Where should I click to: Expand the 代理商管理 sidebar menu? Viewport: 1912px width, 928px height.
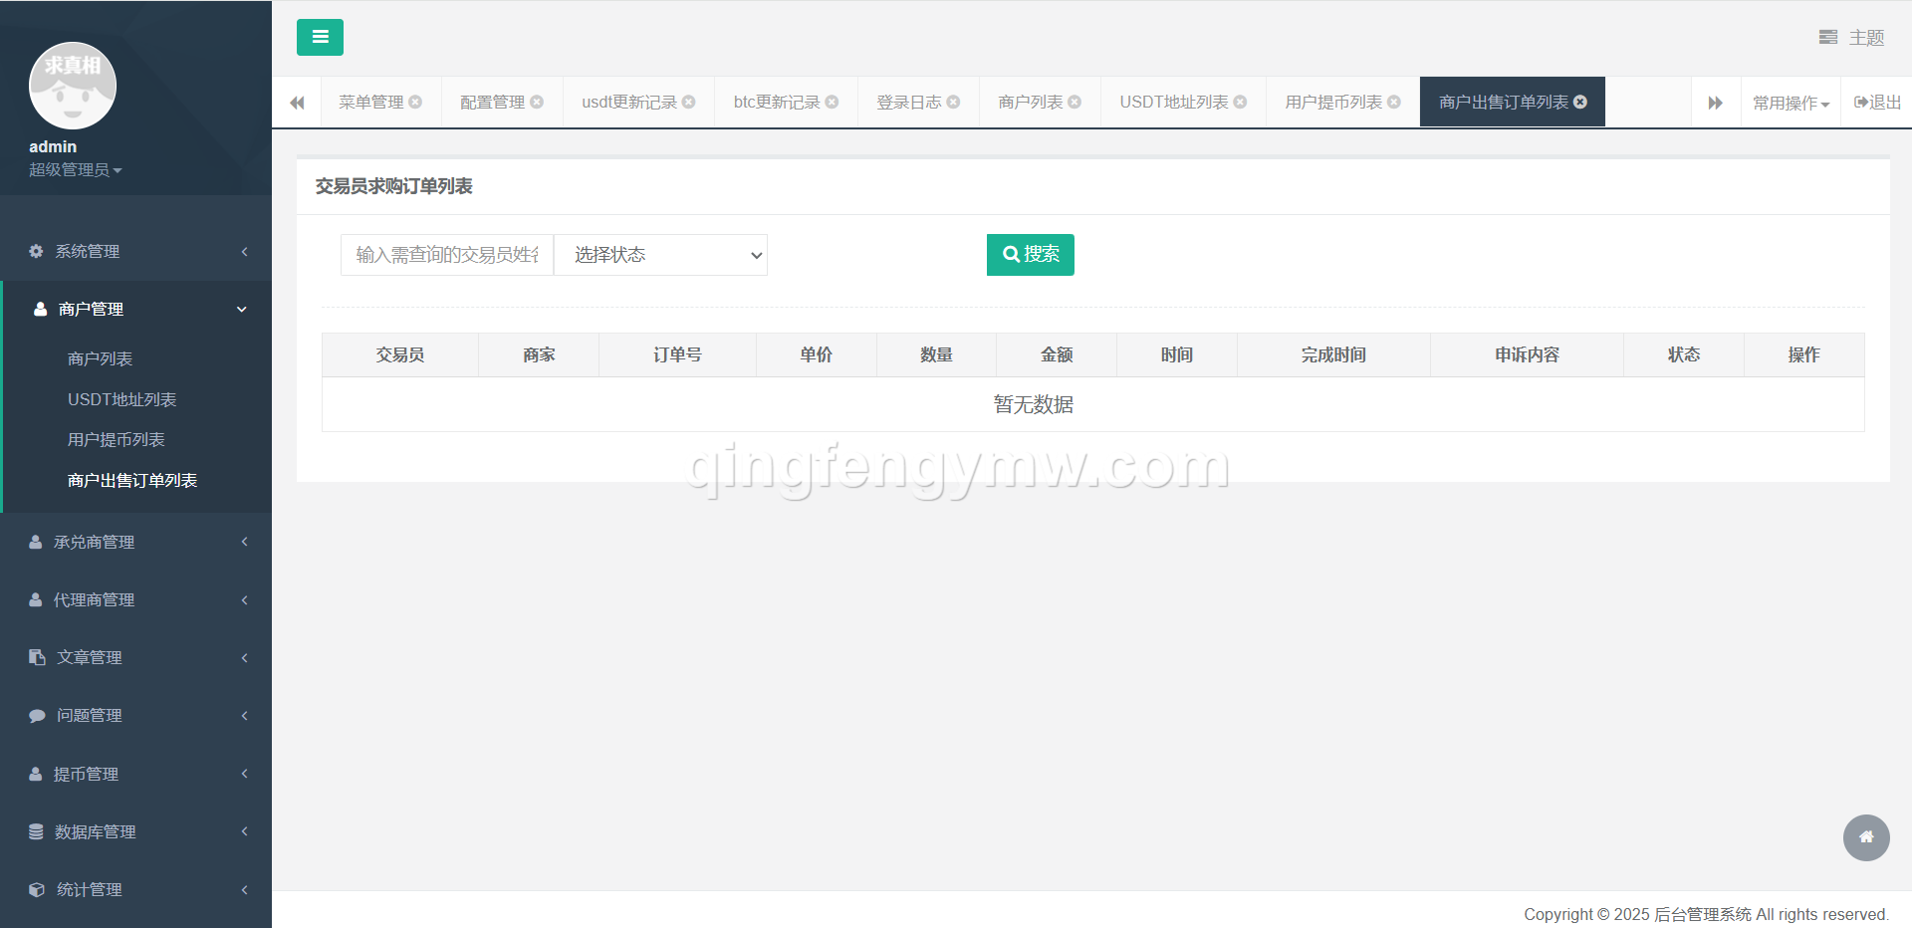(x=135, y=599)
